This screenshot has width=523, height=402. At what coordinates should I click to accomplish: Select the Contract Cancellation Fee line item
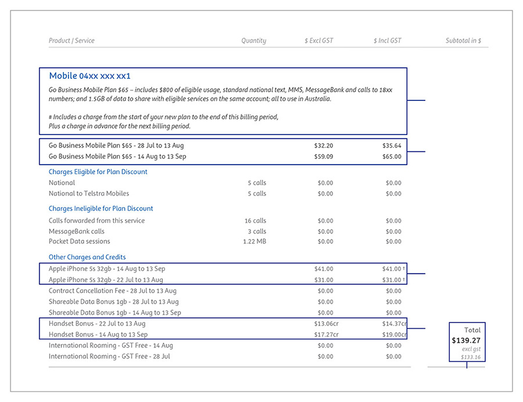click(x=112, y=291)
